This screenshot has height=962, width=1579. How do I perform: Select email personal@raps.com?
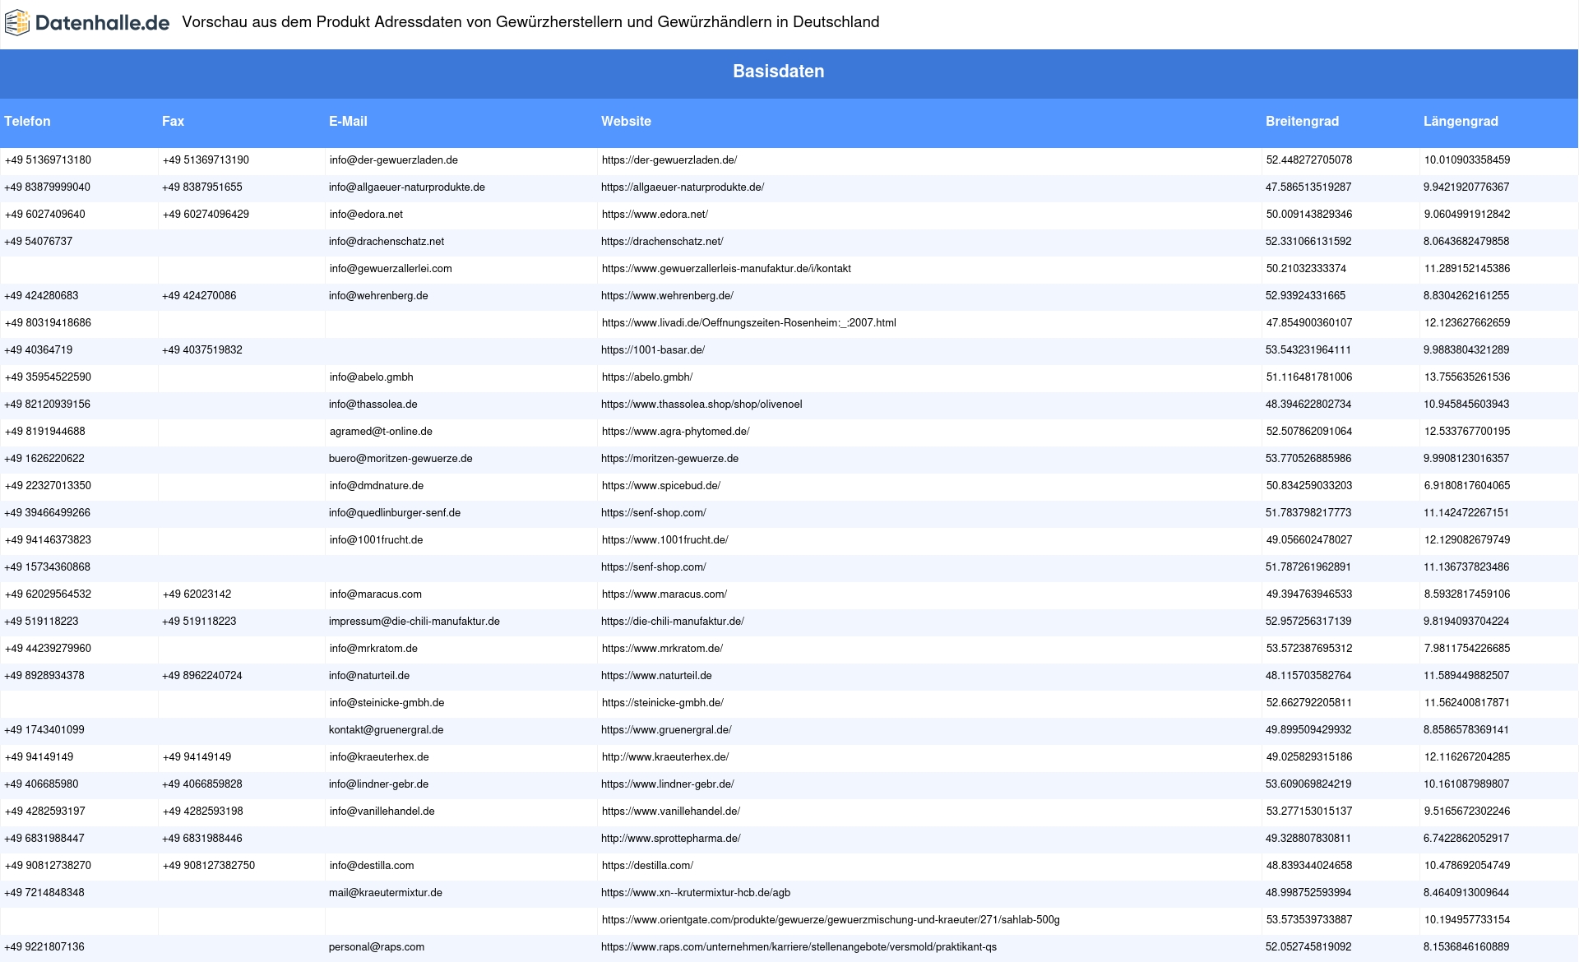click(x=377, y=947)
